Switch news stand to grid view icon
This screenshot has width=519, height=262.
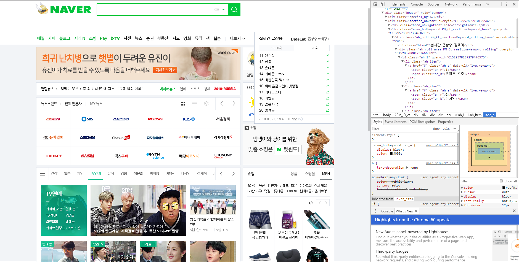click(x=183, y=104)
